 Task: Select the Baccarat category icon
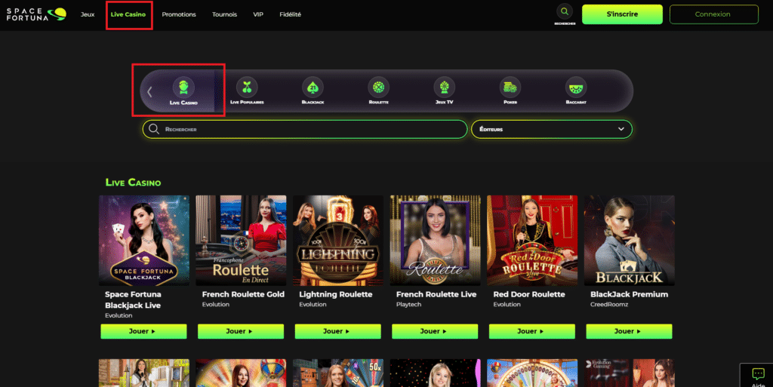[x=576, y=88]
